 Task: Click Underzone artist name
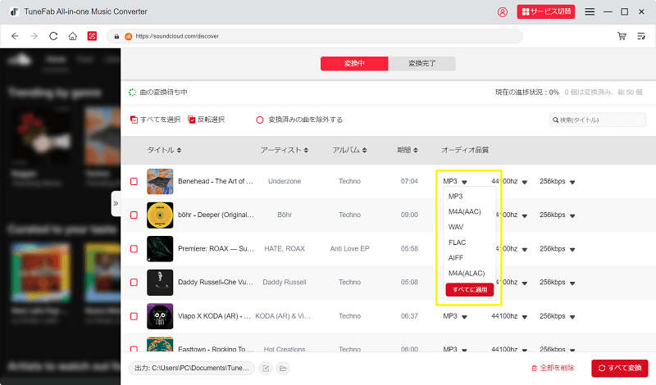click(285, 181)
